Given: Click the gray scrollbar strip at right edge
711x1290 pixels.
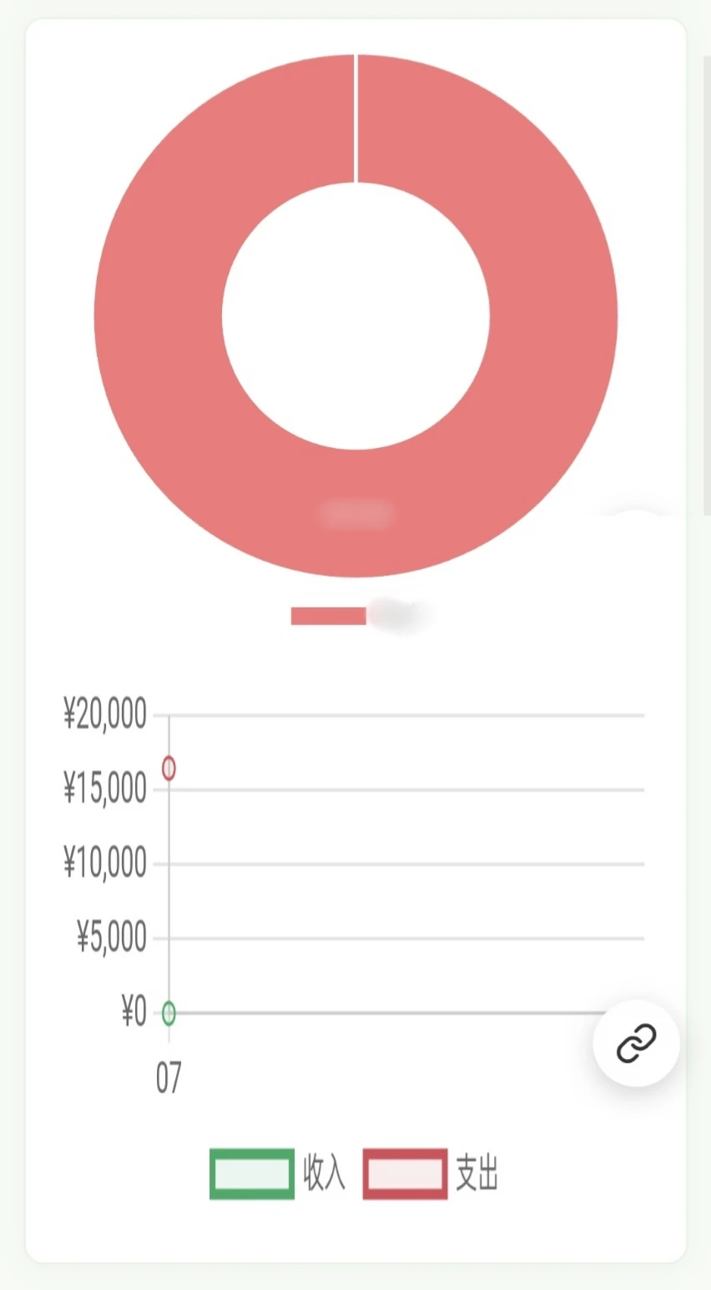Looking at the screenshot, I should [707, 285].
